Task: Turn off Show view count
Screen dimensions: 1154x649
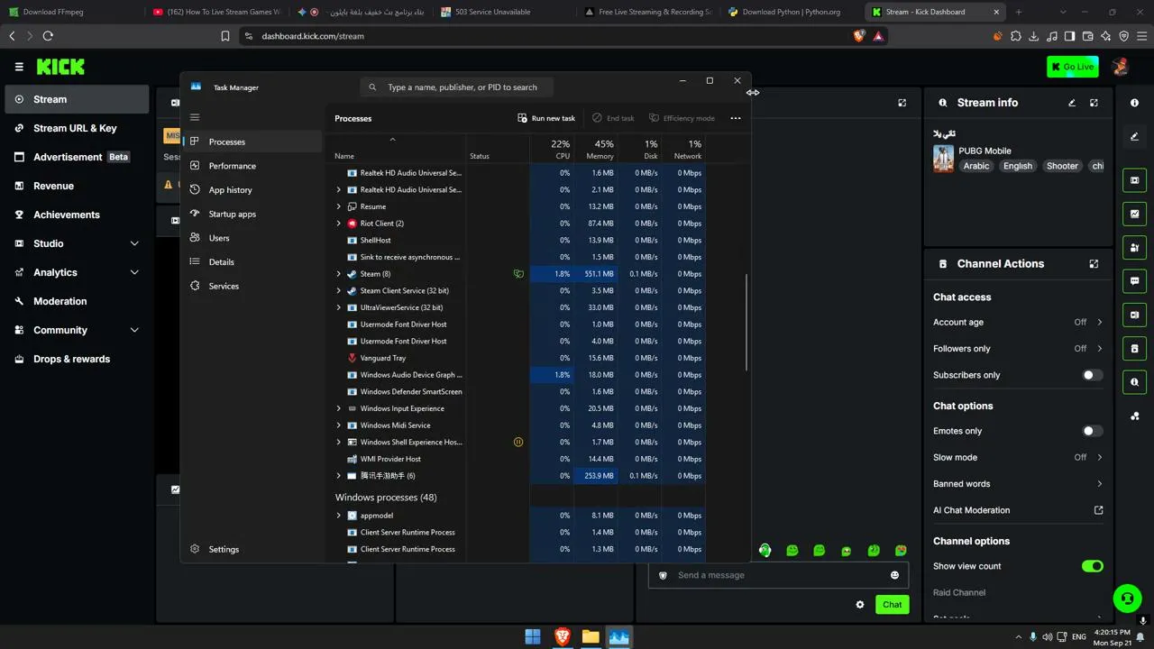Action: (x=1092, y=566)
